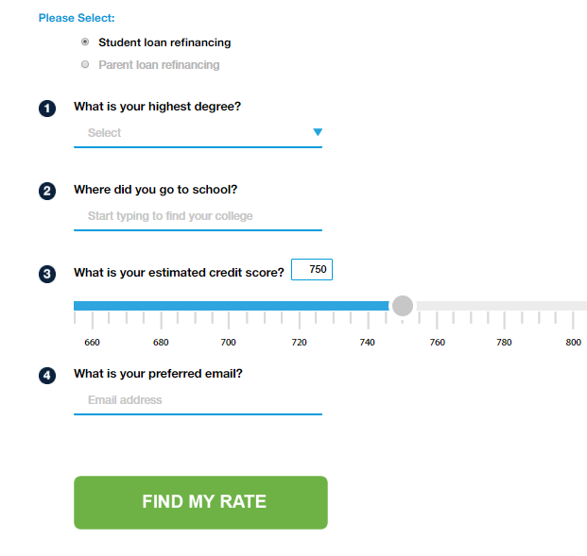Click the Parent loan refinancing label
587x556 pixels.
(x=159, y=65)
